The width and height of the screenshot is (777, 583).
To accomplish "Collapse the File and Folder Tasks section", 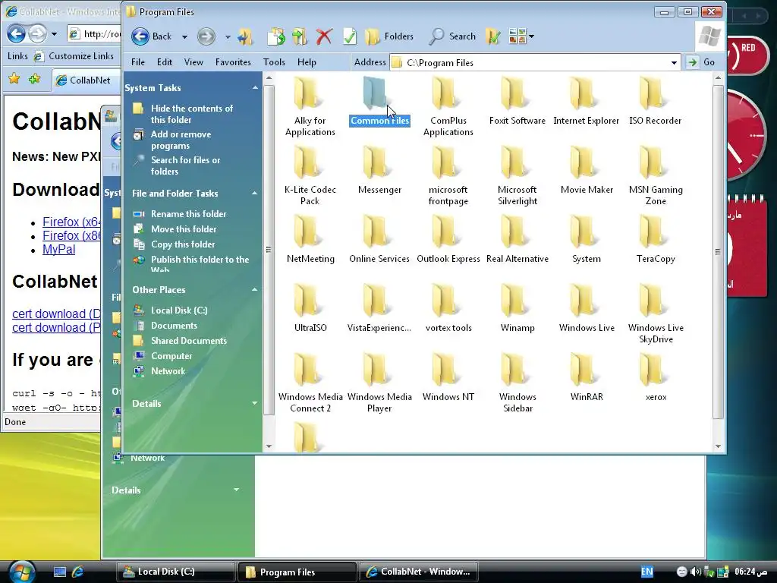I will pos(255,194).
